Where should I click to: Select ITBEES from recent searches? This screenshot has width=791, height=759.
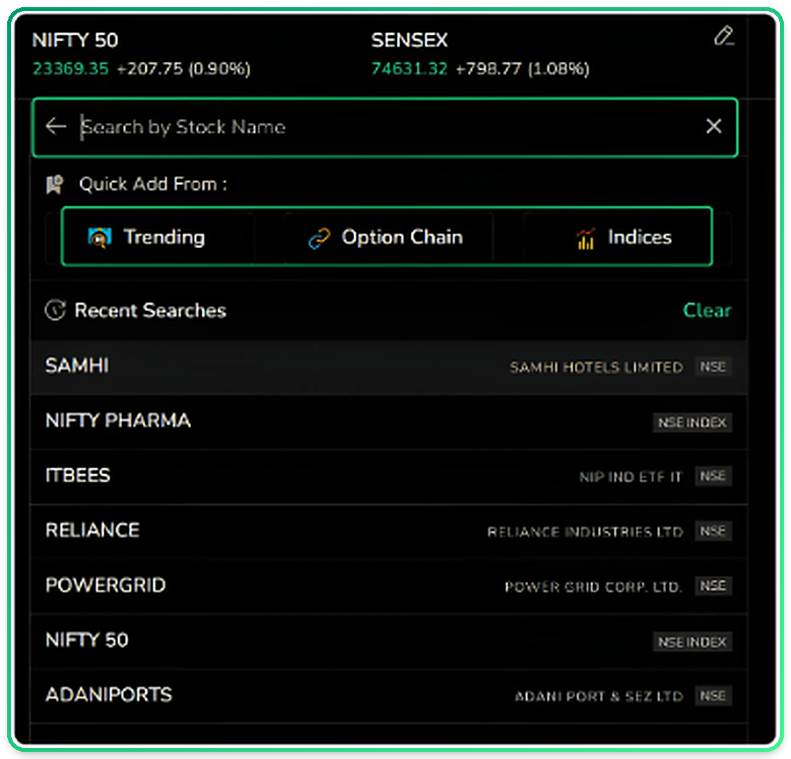[388, 476]
